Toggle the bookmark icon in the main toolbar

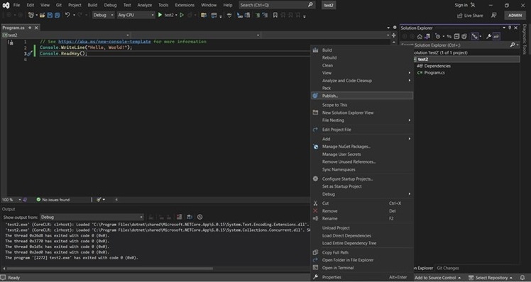[x=275, y=15]
